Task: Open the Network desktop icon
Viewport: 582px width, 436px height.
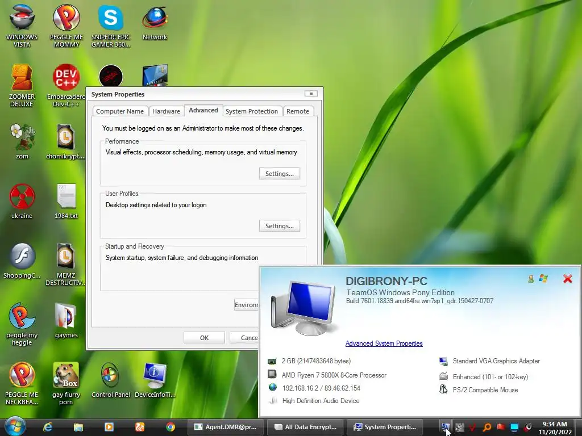Action: coord(155,22)
